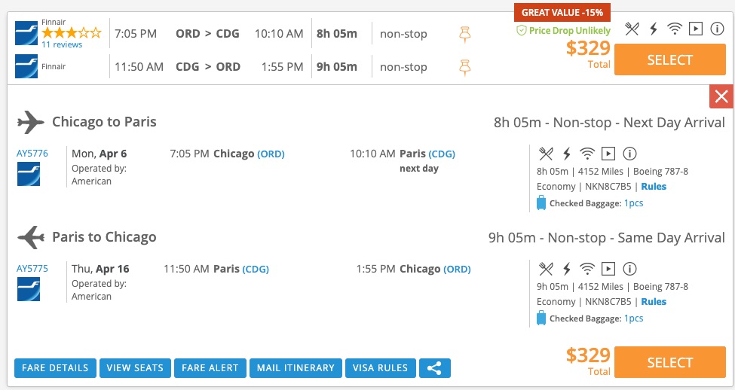
Task: Open Rules link for Chicago to Paris flight
Action: coord(654,187)
